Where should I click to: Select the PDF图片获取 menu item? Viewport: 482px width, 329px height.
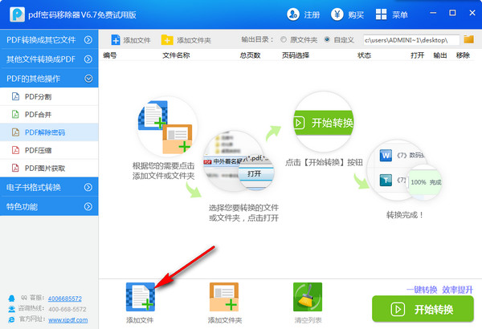point(49,168)
